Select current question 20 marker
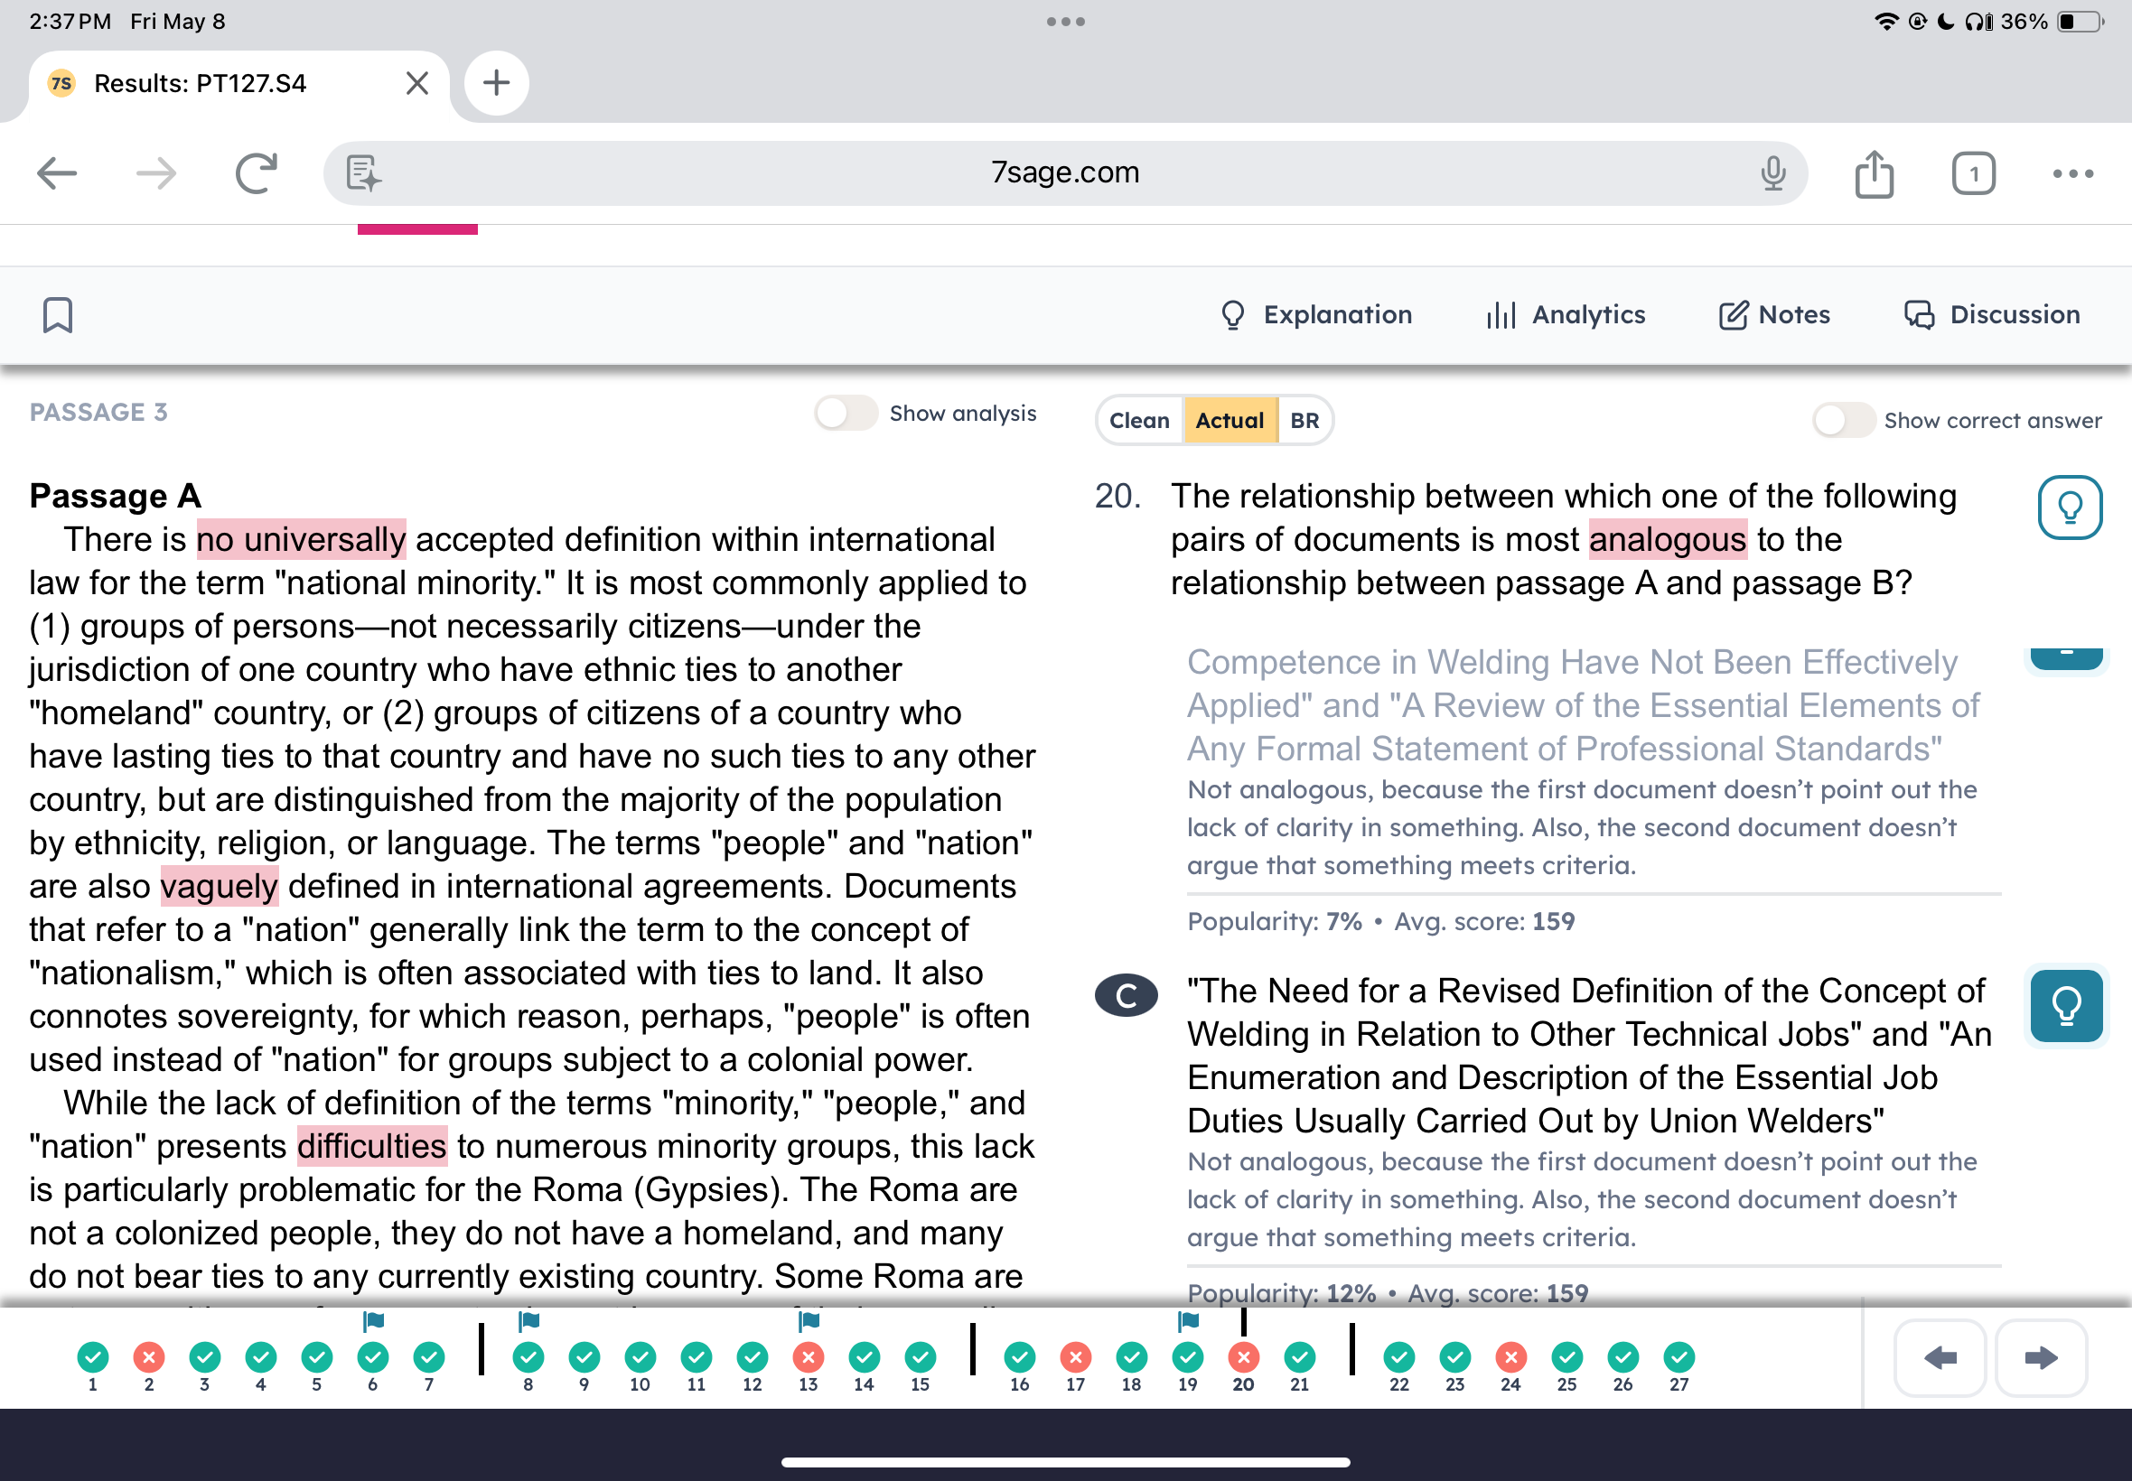 pos(1244,1357)
